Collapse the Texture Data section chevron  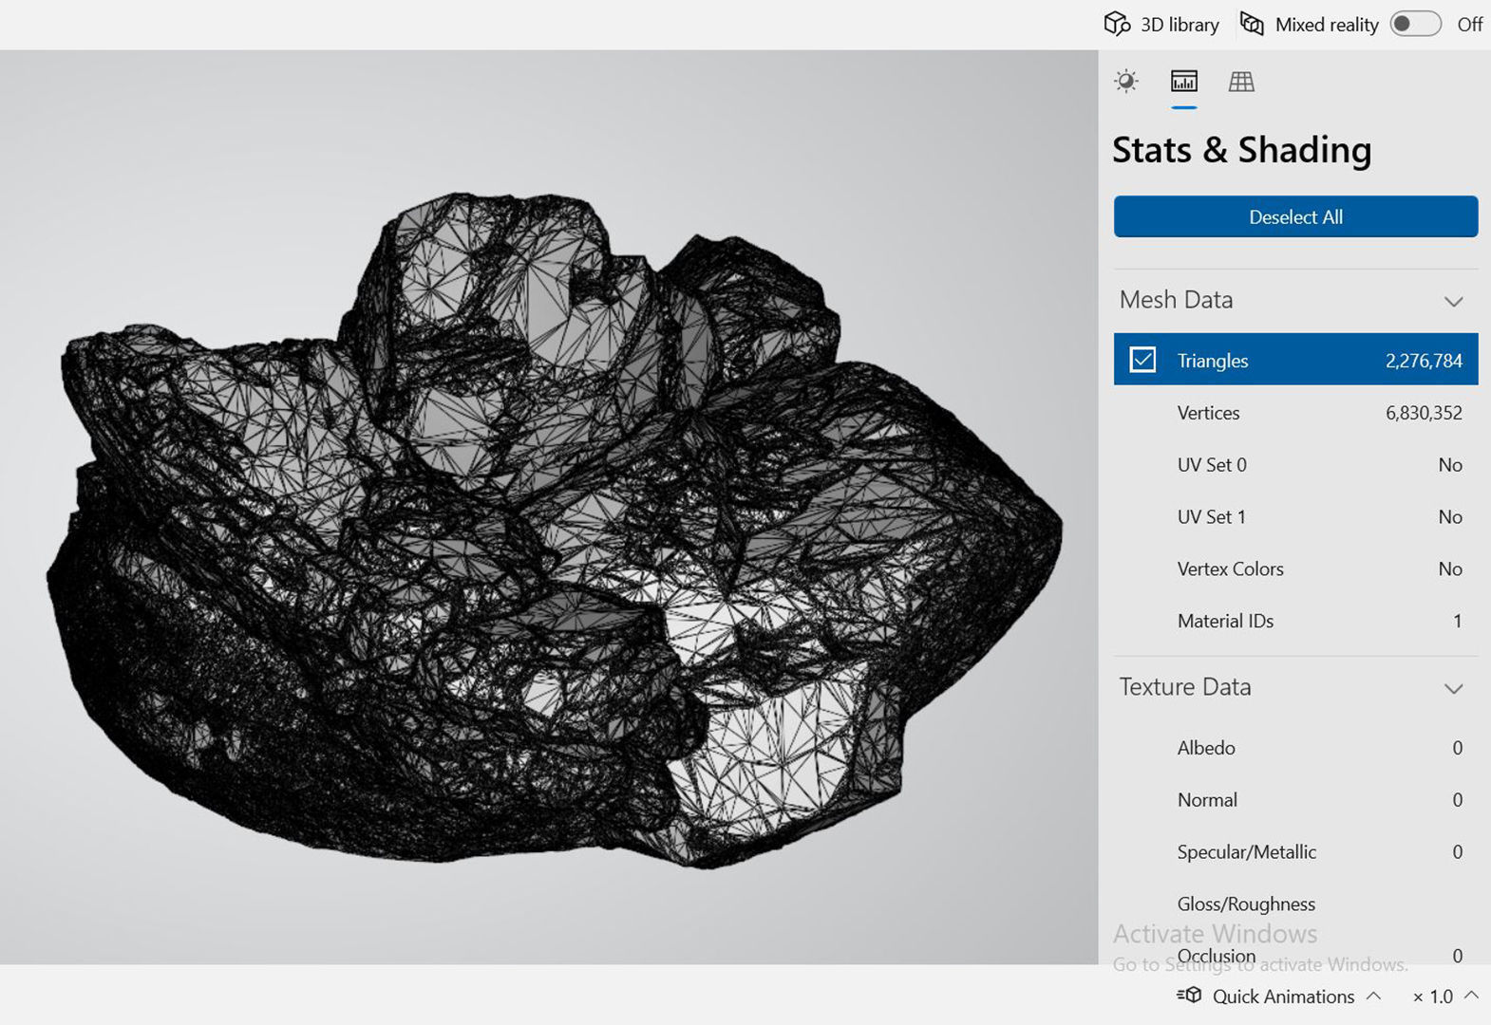click(1453, 688)
